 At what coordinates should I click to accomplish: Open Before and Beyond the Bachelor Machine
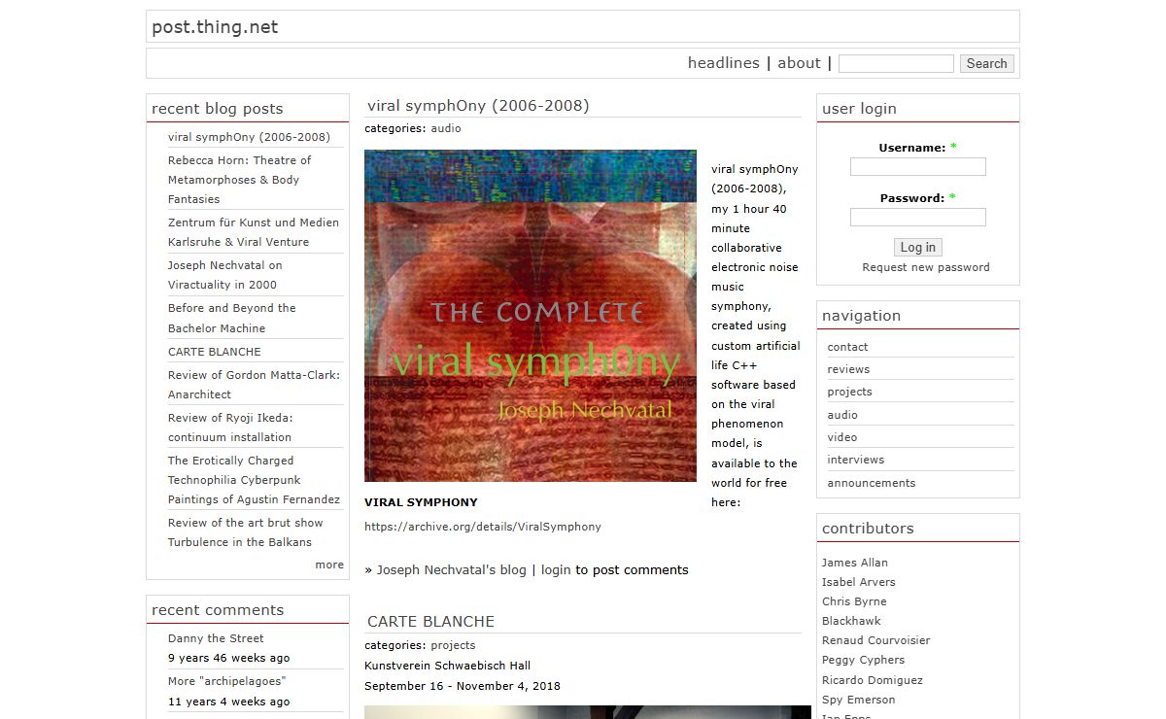tap(232, 318)
